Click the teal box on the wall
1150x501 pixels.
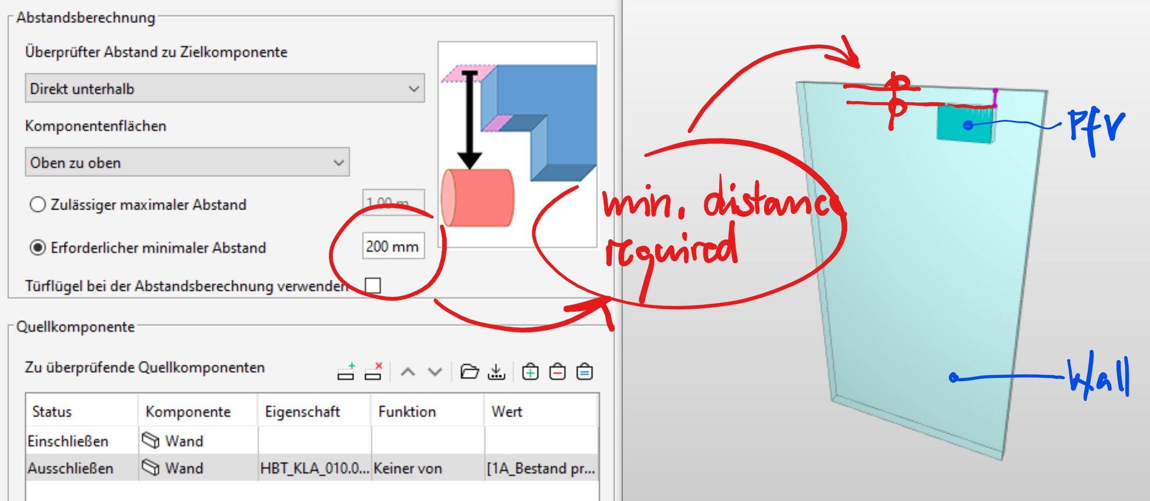[x=966, y=124]
